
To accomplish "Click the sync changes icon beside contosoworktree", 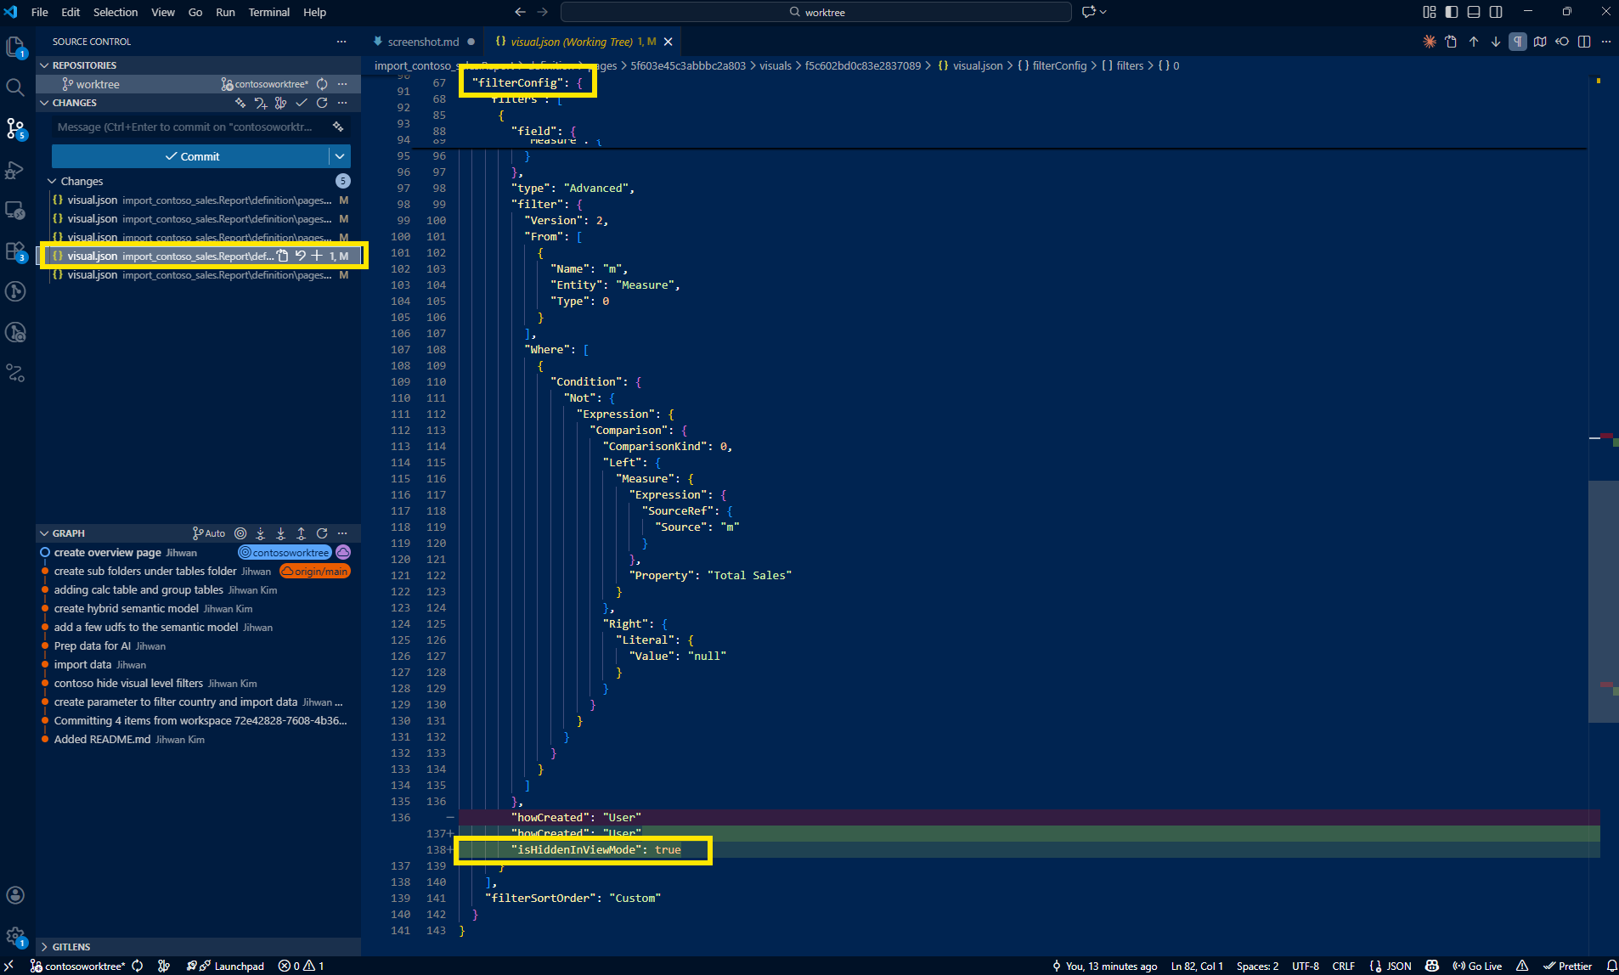I will pyautogui.click(x=322, y=84).
